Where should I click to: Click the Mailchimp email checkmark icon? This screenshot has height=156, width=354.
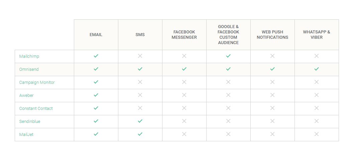click(x=96, y=56)
